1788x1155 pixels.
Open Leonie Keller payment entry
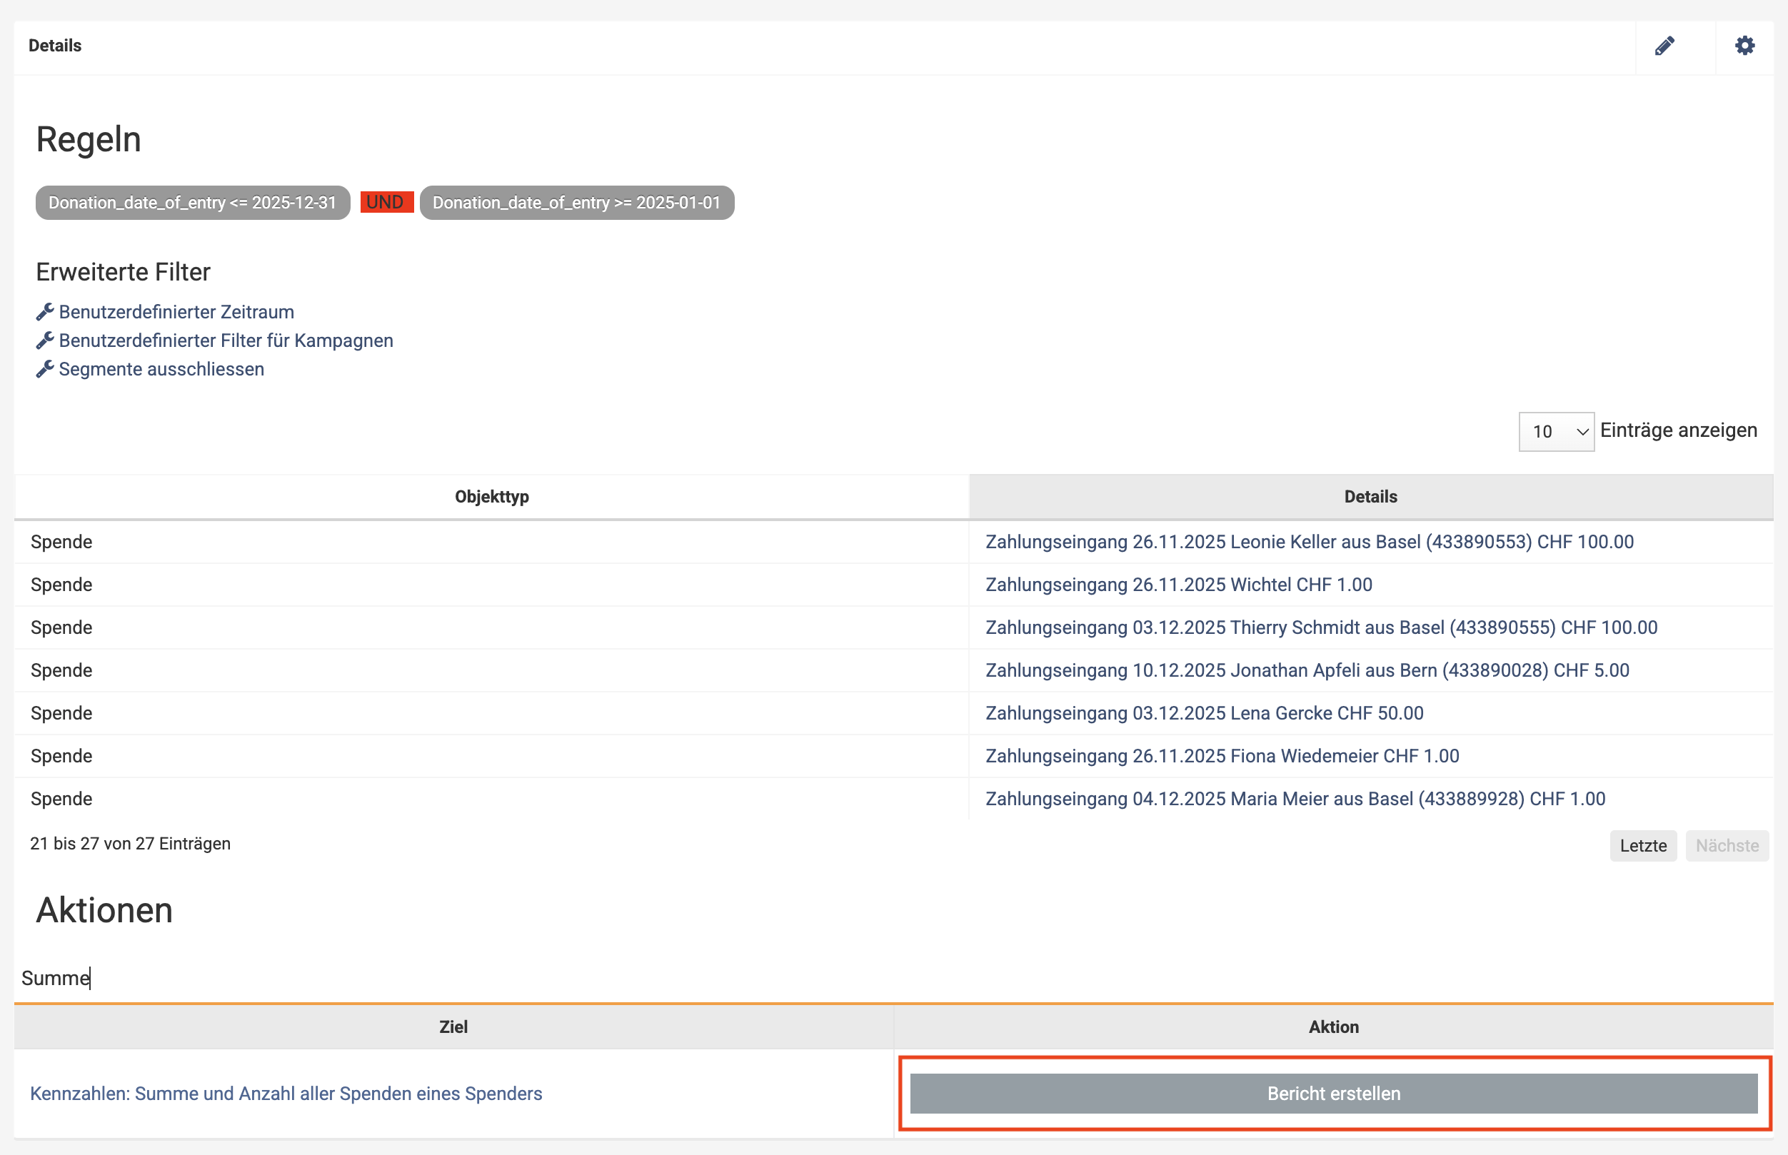1309,542
